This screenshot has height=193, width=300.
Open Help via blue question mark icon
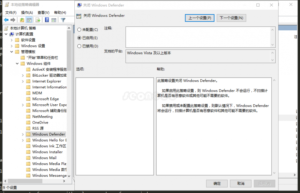coord(47,20)
